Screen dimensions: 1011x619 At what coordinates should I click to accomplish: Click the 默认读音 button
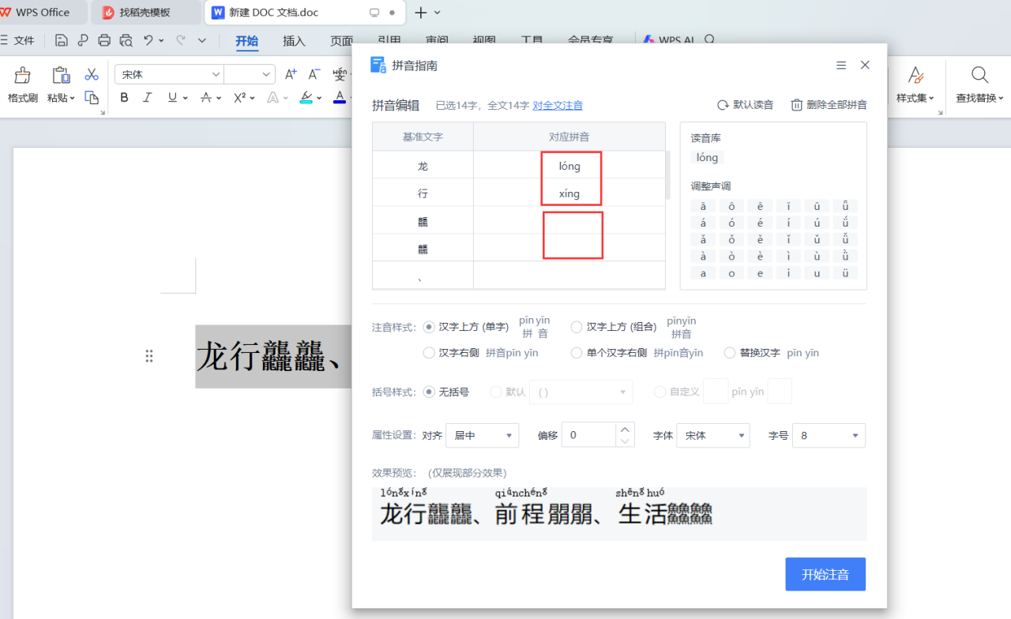click(745, 105)
